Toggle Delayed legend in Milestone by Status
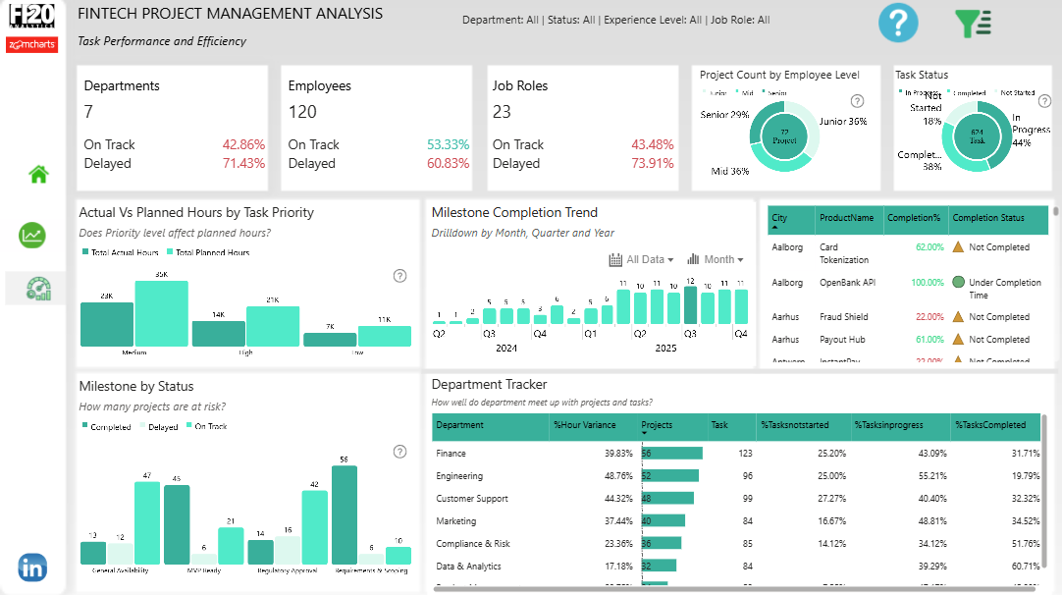This screenshot has height=595, width=1062. coord(159,426)
